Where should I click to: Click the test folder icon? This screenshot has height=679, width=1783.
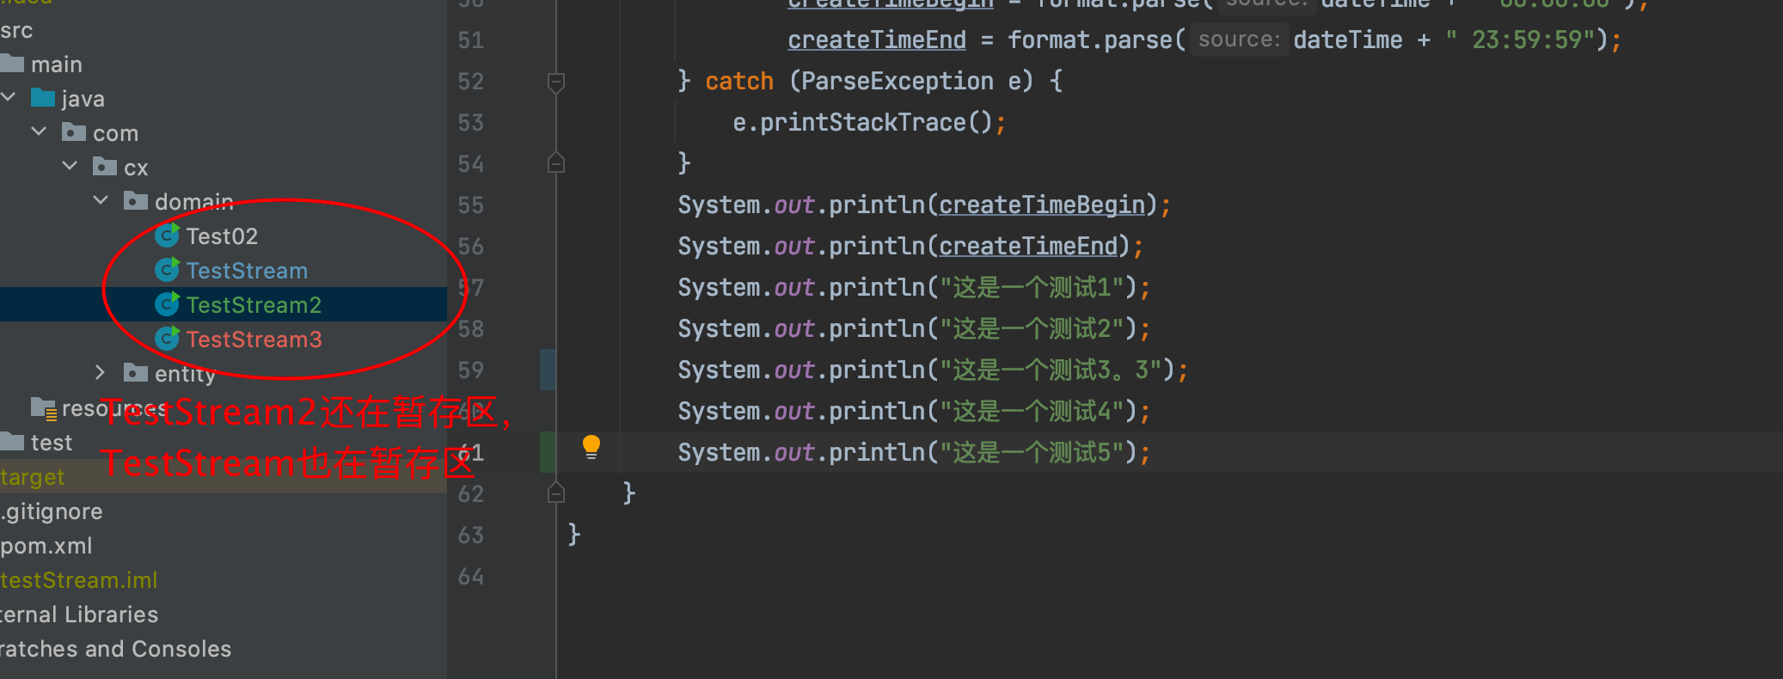(12, 442)
